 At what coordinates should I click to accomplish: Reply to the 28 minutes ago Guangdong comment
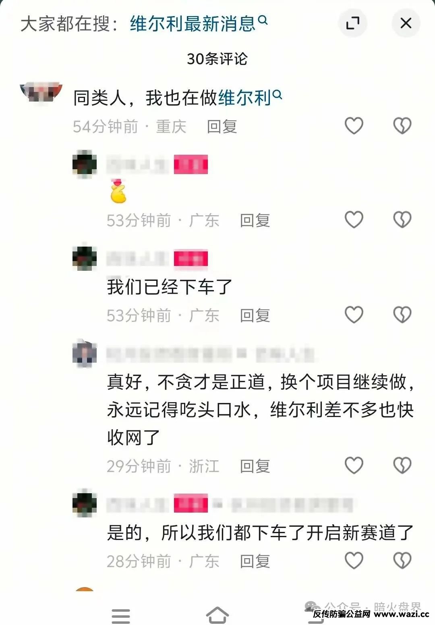pyautogui.click(x=255, y=561)
